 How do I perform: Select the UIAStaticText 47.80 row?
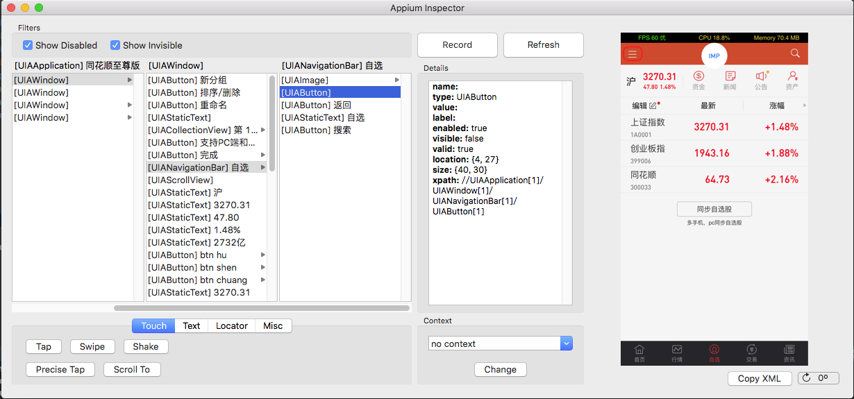pos(207,217)
